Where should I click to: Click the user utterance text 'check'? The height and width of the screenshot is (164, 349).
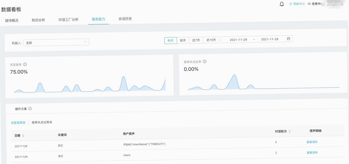(x=127, y=155)
